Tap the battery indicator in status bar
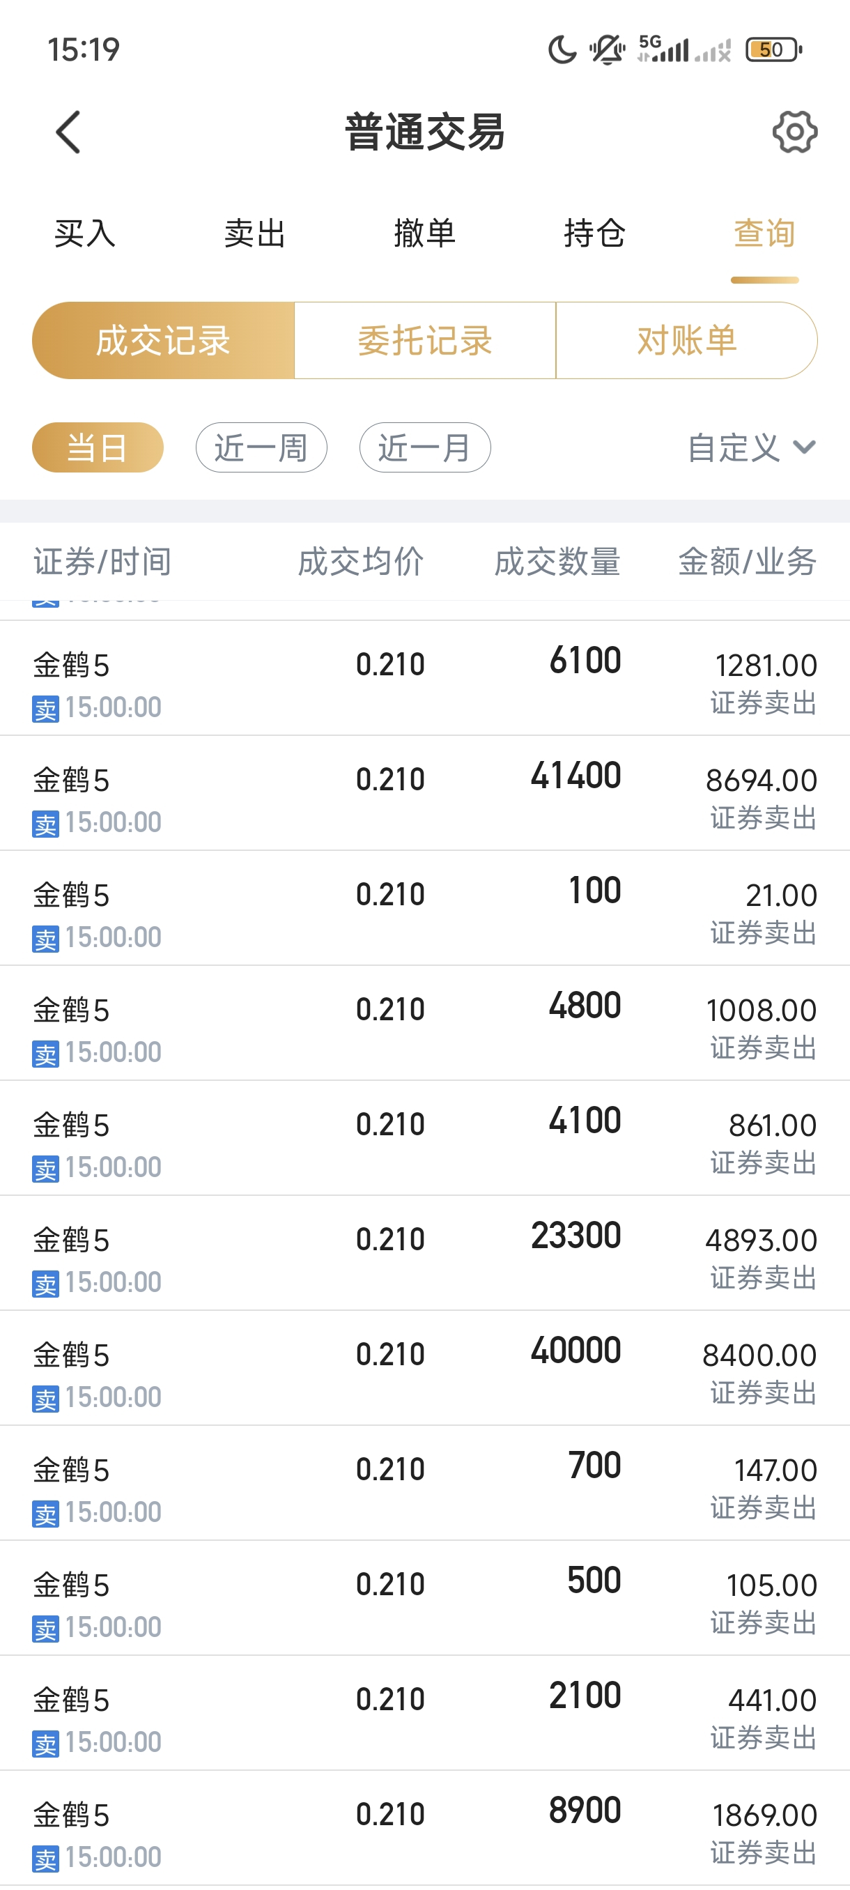 [773, 50]
